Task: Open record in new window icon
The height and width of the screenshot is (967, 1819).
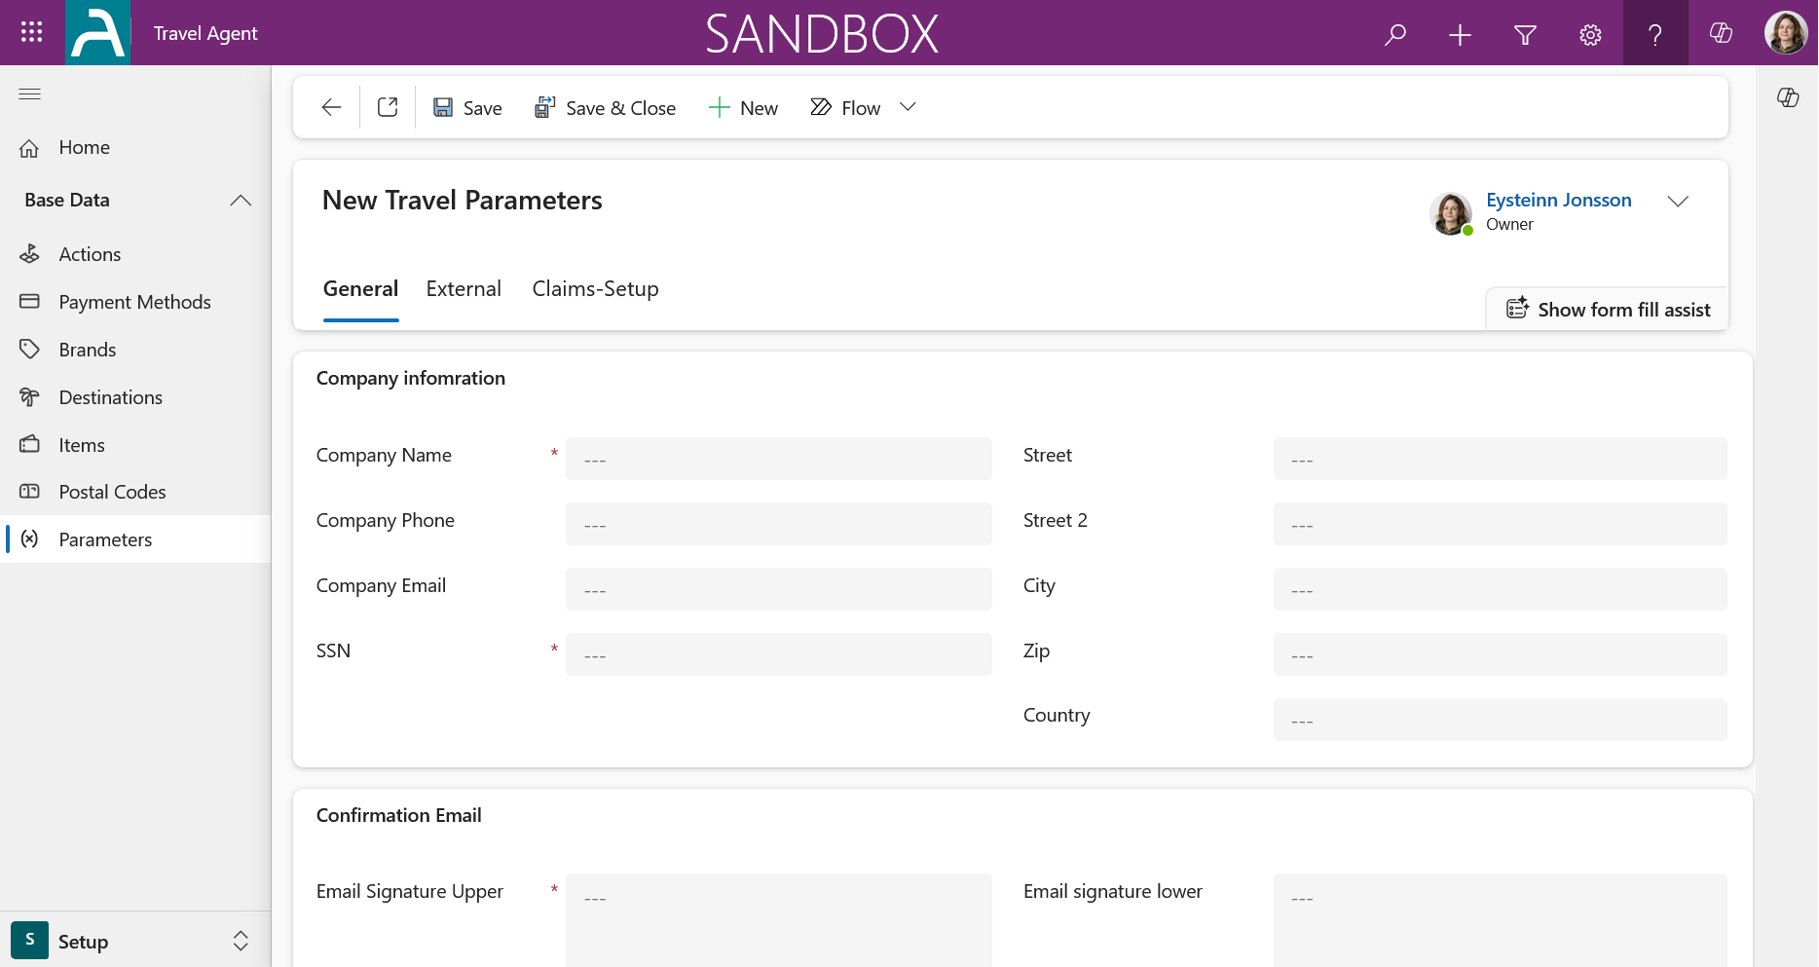Action: point(388,107)
